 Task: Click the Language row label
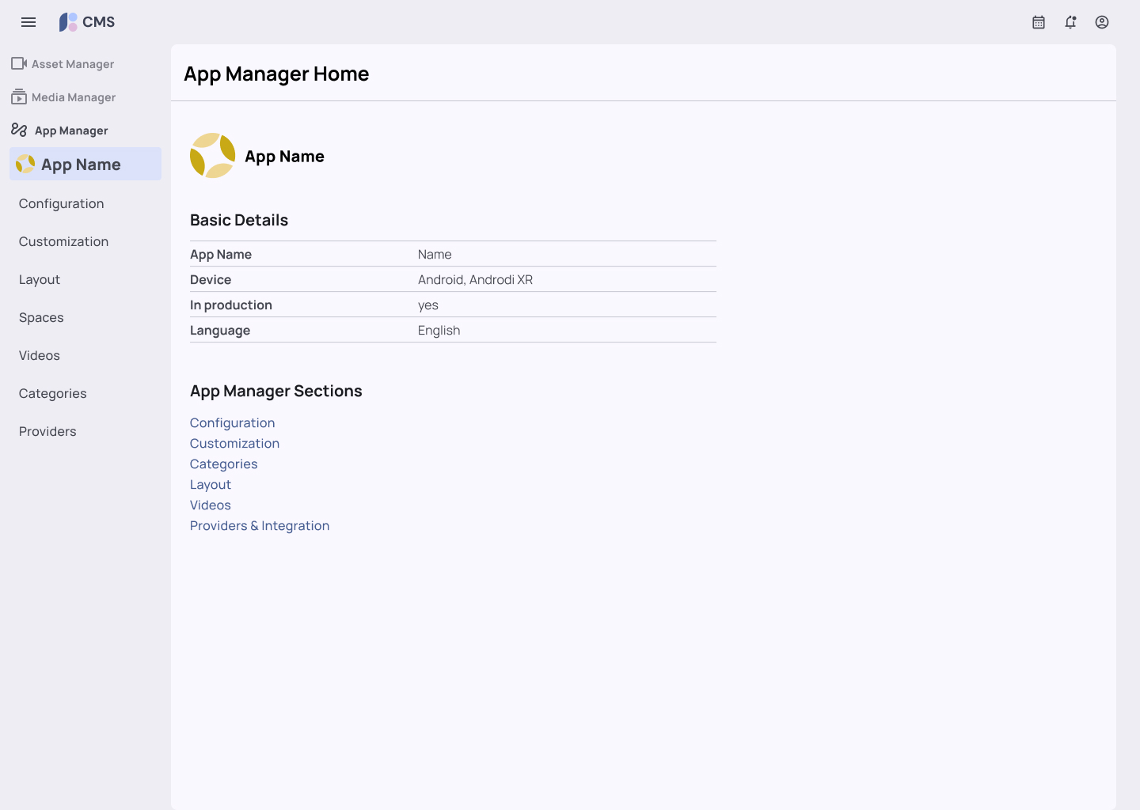coord(220,330)
